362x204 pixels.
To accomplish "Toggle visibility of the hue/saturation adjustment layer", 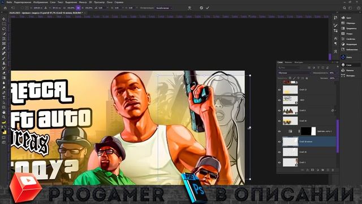I will click(x=279, y=131).
